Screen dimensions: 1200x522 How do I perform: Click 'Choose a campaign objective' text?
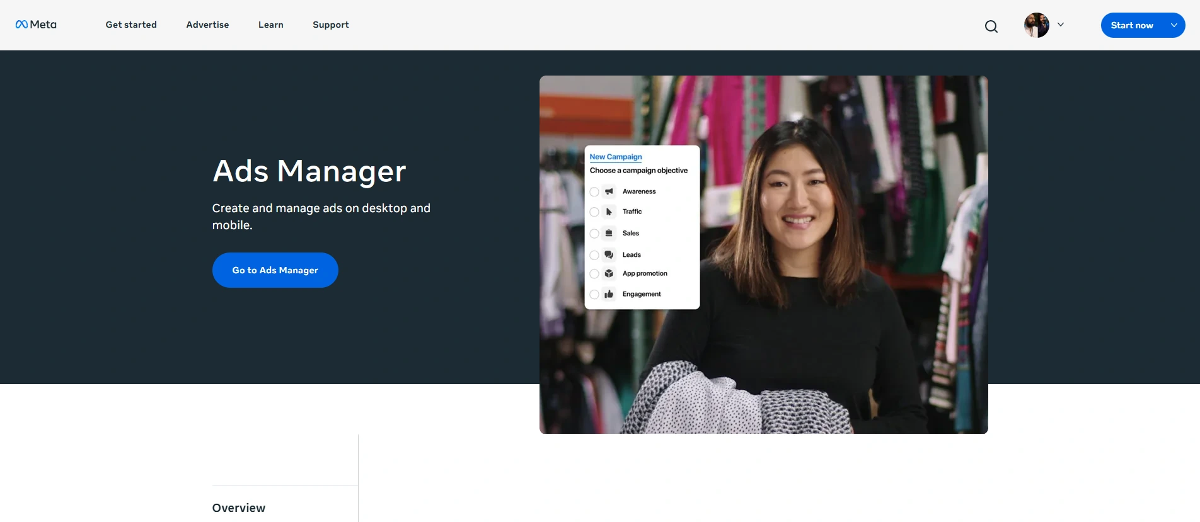638,171
